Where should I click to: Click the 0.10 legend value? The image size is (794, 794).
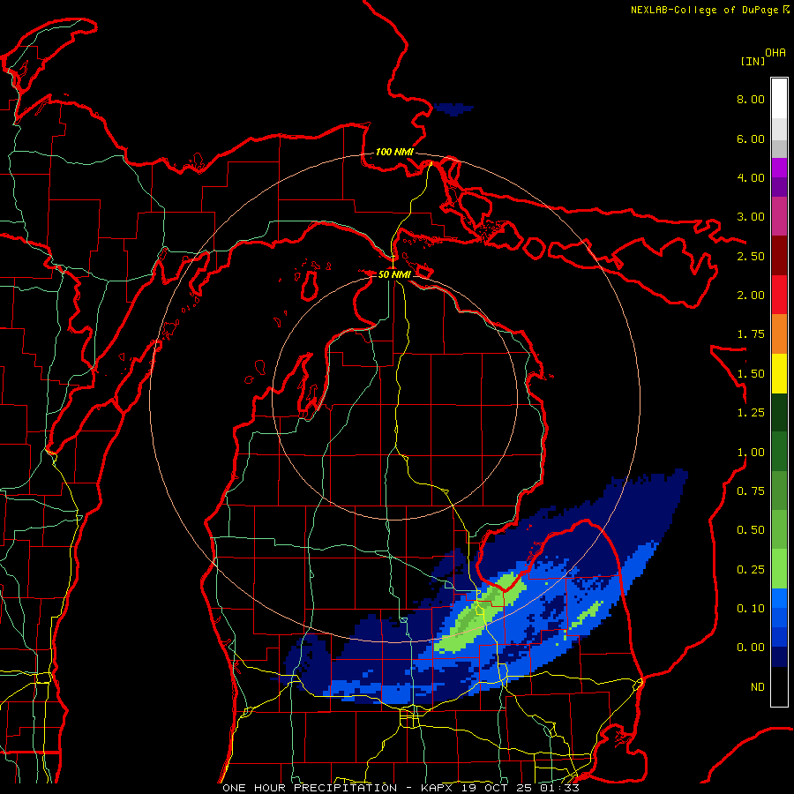coord(751,609)
